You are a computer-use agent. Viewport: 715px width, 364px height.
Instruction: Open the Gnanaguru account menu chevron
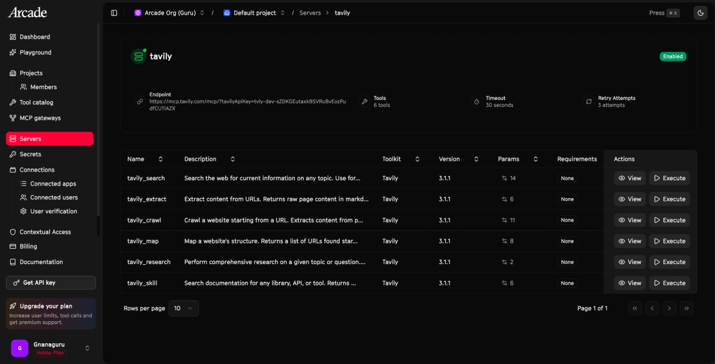pos(88,348)
